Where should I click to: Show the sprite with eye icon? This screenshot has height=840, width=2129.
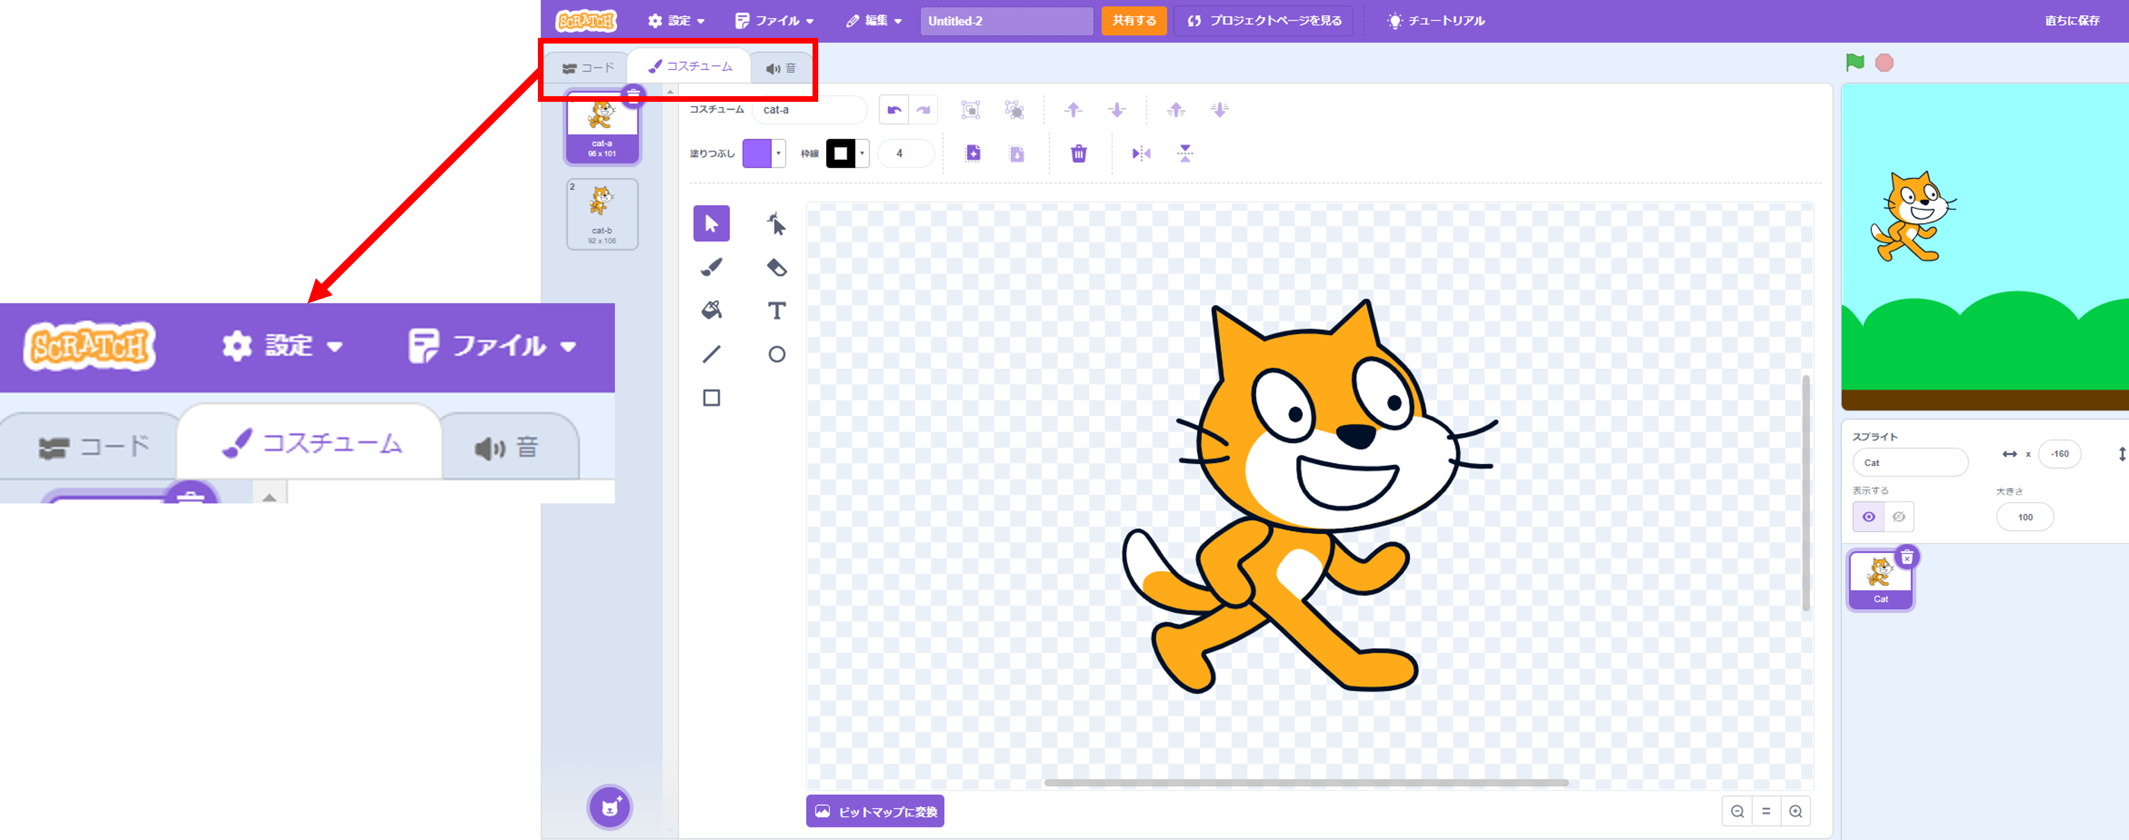click(x=1868, y=517)
